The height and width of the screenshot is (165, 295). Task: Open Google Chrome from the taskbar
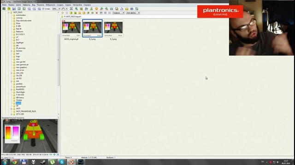pyautogui.click(x=14, y=162)
